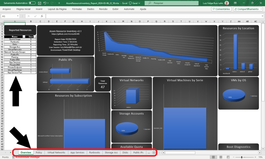The height and width of the screenshot is (159, 265).
Task: Click the Comentários button
Action: [x=221, y=9]
